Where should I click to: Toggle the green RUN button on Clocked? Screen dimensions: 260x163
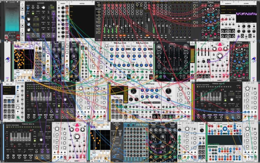click(33, 14)
